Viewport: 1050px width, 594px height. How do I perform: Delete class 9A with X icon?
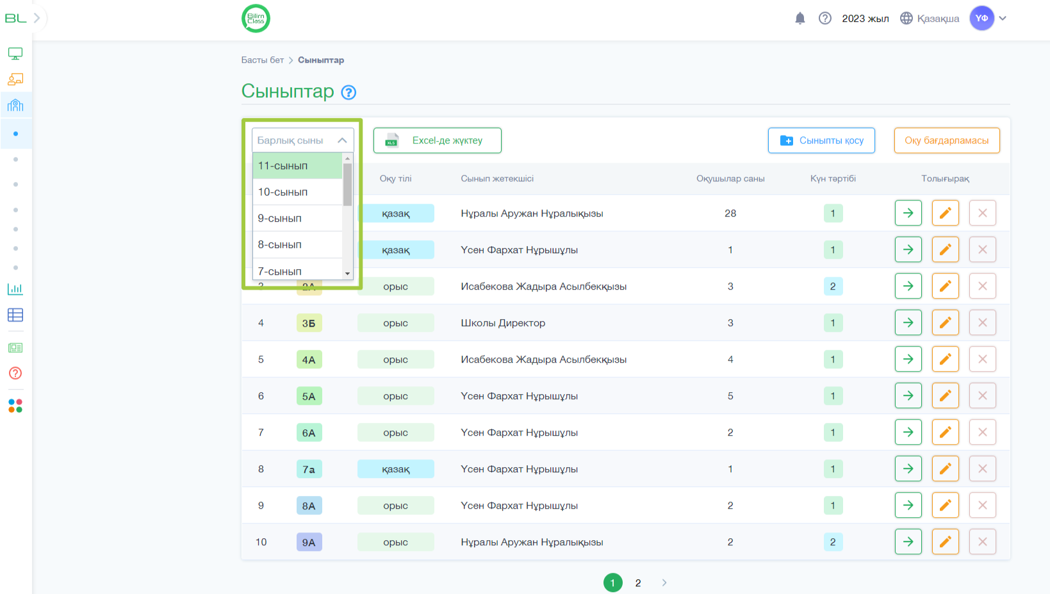[982, 542]
